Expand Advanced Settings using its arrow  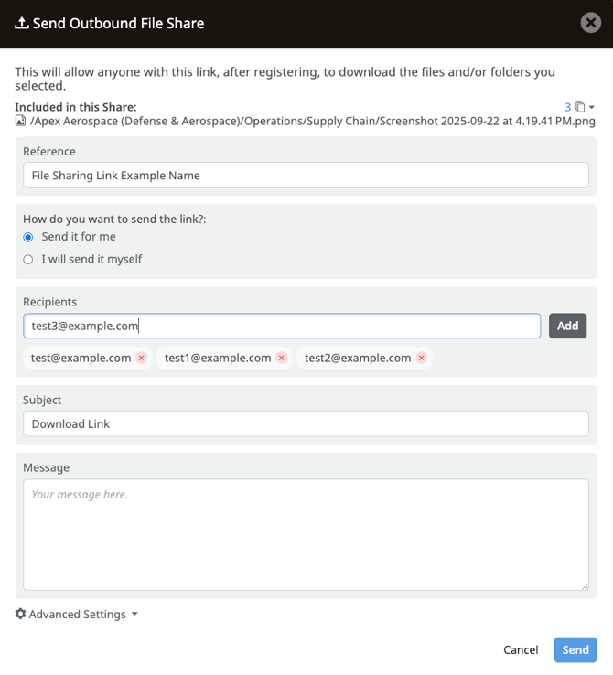click(134, 615)
